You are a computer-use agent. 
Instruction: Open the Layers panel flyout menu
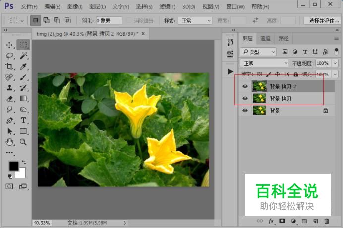tap(336, 38)
